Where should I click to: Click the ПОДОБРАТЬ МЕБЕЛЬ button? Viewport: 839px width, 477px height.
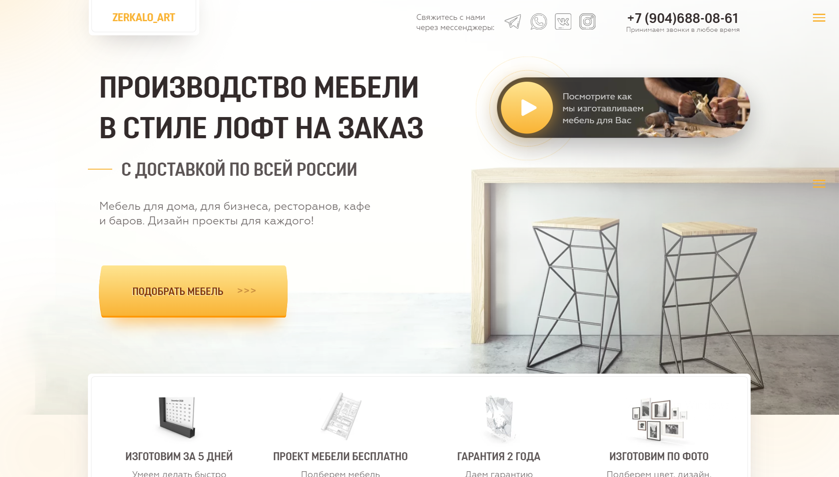click(193, 291)
